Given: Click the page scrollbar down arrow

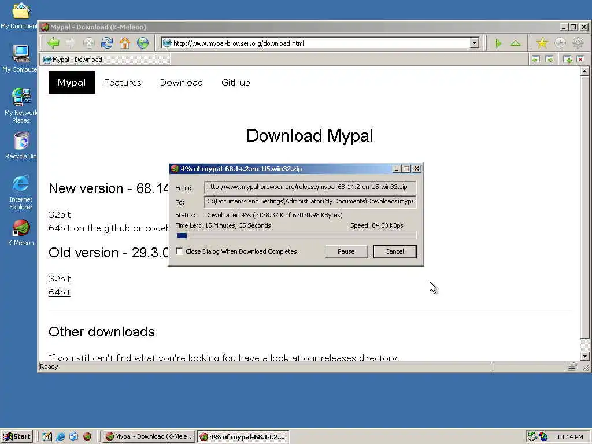Looking at the screenshot, I should [585, 356].
